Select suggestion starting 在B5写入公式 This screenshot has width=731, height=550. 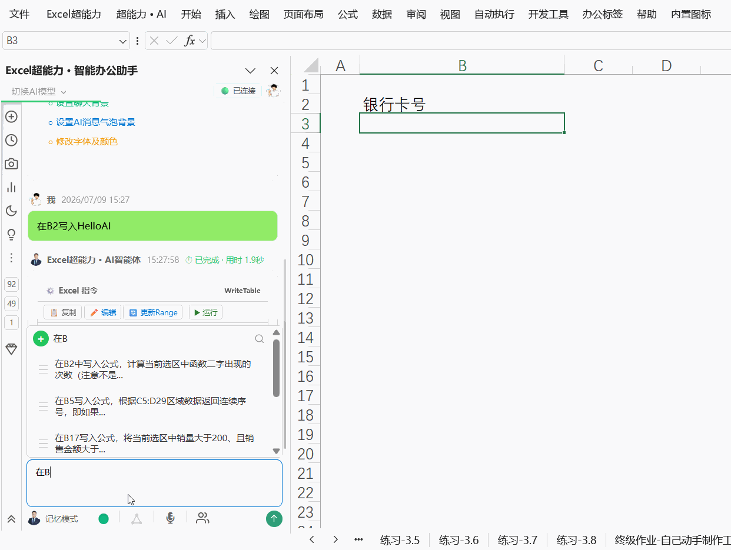point(153,406)
